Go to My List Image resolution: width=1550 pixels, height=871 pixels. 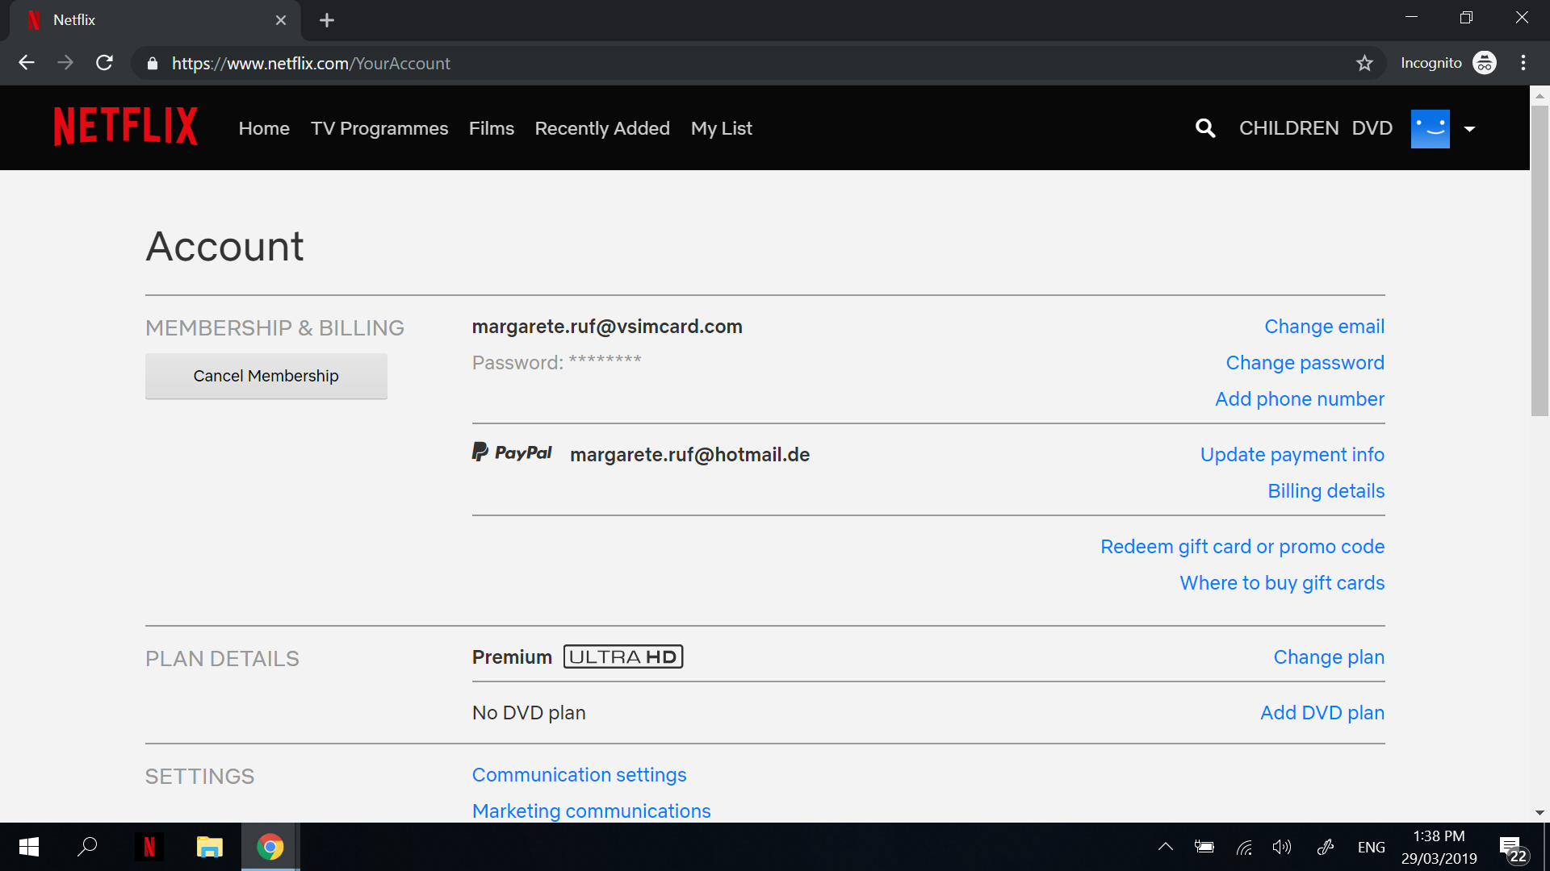click(x=721, y=128)
